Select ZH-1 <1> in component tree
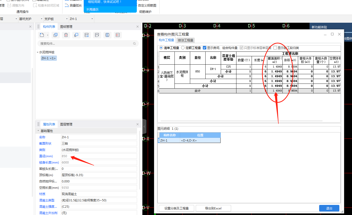The width and height of the screenshot is (352, 215). 49,58
